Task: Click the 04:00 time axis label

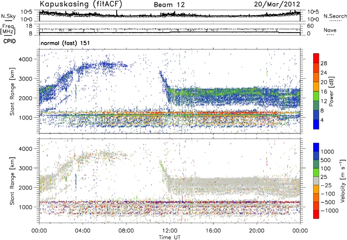Action: [x=83, y=231]
